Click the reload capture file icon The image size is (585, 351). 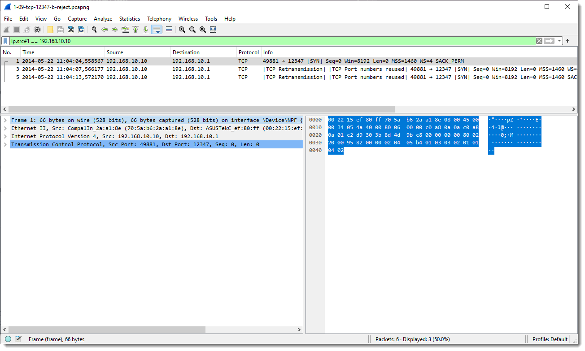coord(81,30)
